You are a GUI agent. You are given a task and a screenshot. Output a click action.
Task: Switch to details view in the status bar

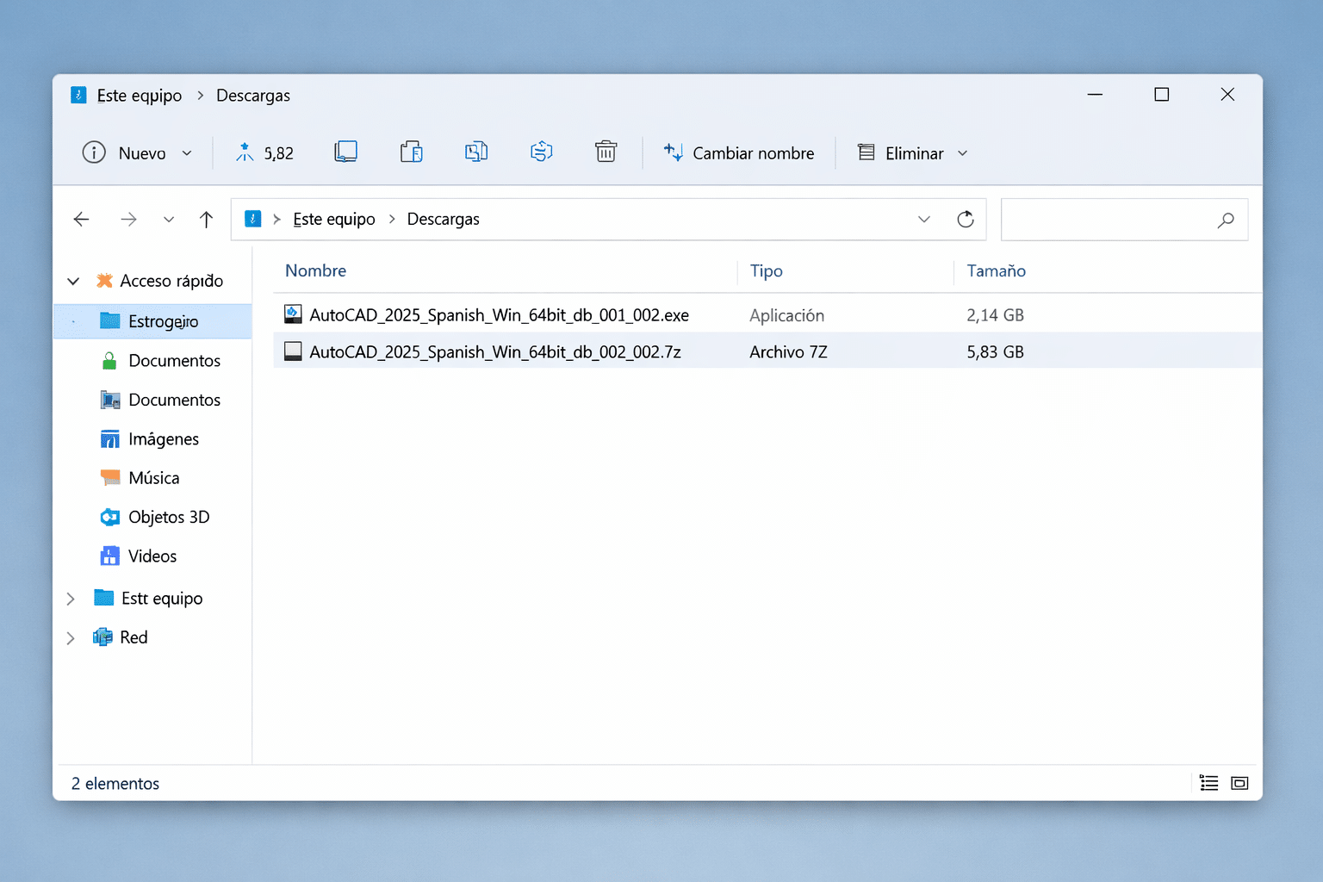(1208, 783)
